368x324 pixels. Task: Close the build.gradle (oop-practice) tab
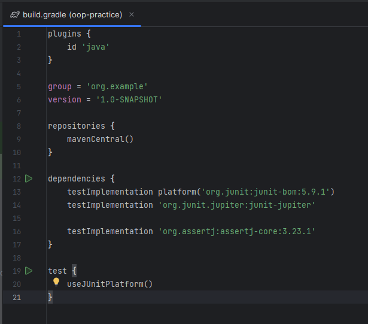click(132, 14)
